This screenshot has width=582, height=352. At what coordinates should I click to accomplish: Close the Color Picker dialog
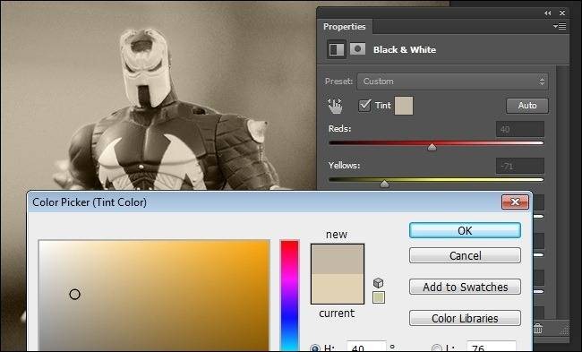pyautogui.click(x=515, y=202)
